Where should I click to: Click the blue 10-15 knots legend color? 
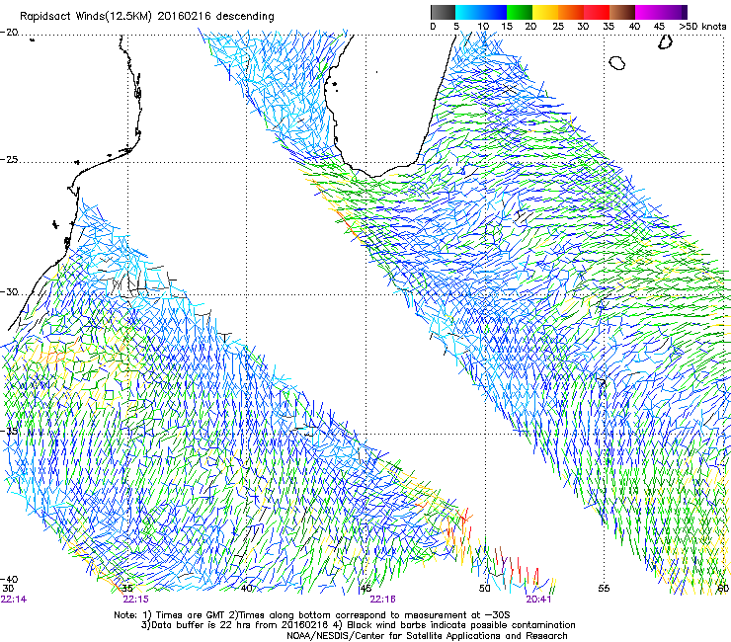494,12
